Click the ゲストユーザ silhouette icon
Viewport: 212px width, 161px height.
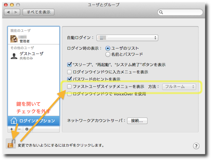tap(14, 56)
